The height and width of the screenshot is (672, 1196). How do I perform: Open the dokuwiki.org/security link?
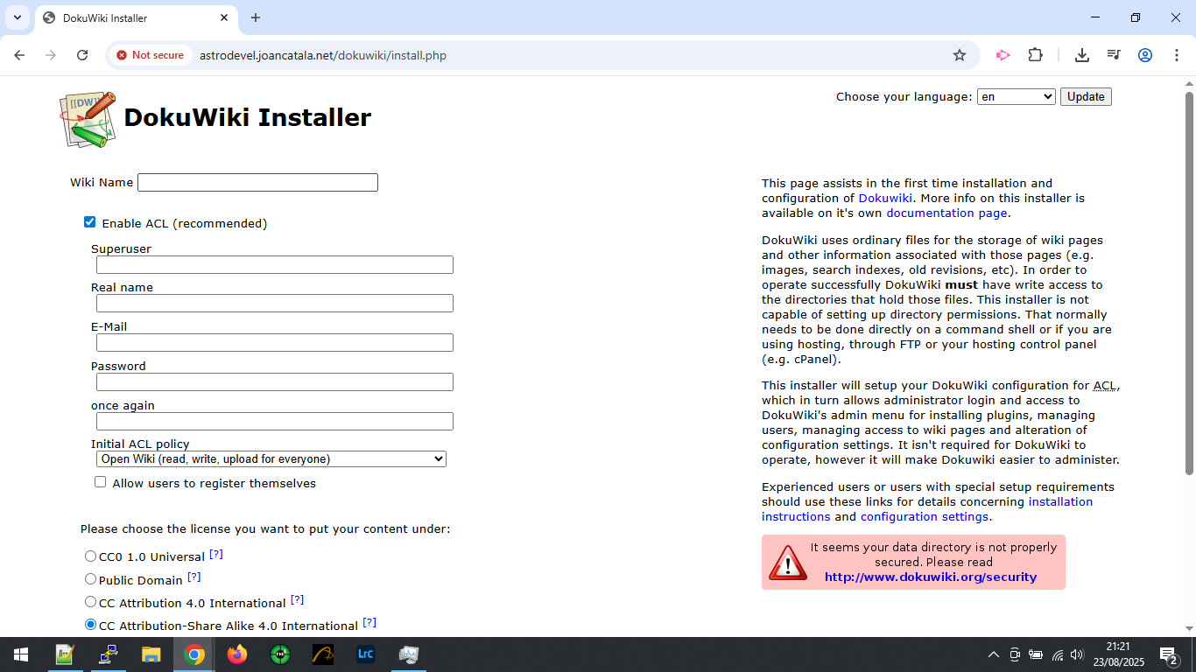(x=931, y=577)
